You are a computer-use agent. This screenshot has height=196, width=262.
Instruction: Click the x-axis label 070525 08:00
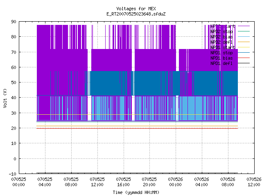pyautogui.click(x=71, y=182)
